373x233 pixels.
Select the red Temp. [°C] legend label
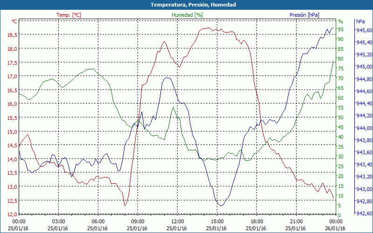tap(69, 15)
